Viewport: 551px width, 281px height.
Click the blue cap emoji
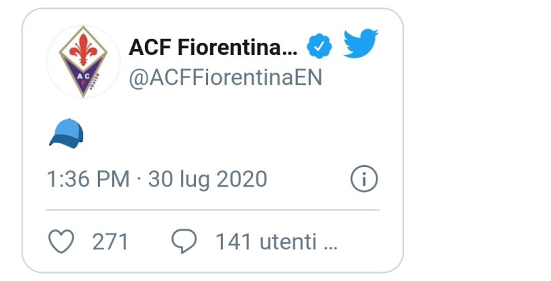click(x=66, y=133)
